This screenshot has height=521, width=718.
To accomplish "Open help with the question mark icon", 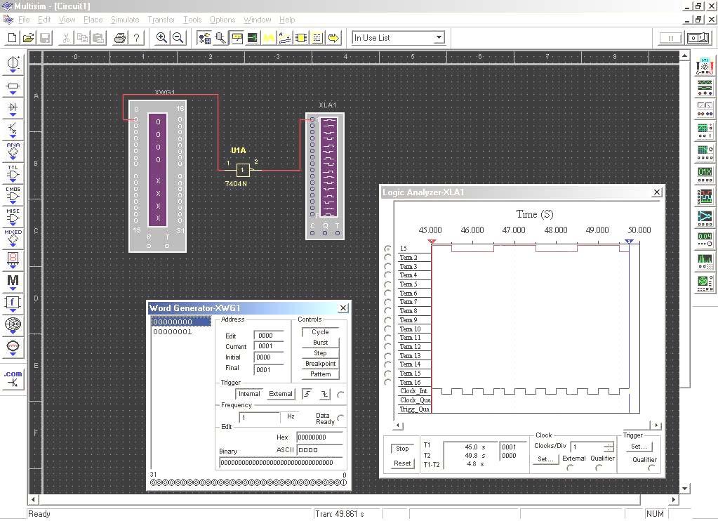I will coord(136,38).
